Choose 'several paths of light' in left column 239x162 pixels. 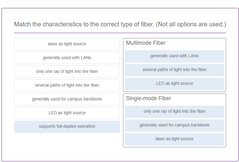tap(67, 85)
